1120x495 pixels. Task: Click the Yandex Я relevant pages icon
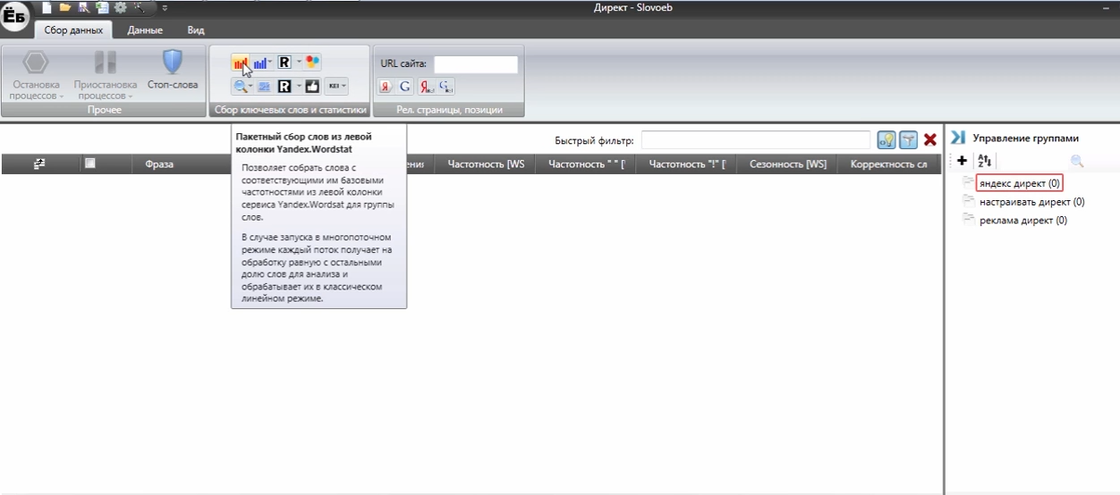tap(386, 87)
